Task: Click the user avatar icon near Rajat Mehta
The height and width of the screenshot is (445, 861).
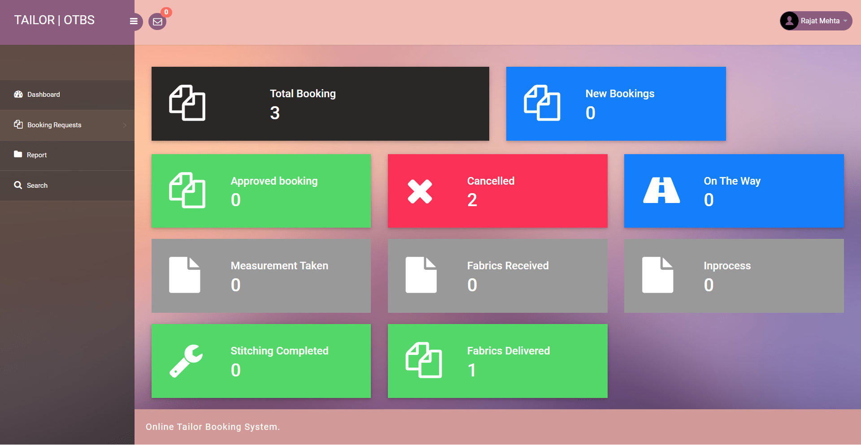Action: [789, 21]
